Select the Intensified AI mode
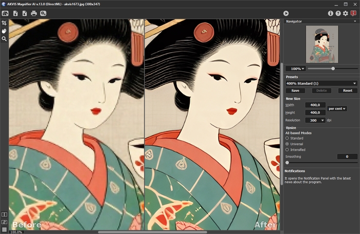Image resolution: width=360 pixels, height=234 pixels. pyautogui.click(x=287, y=150)
